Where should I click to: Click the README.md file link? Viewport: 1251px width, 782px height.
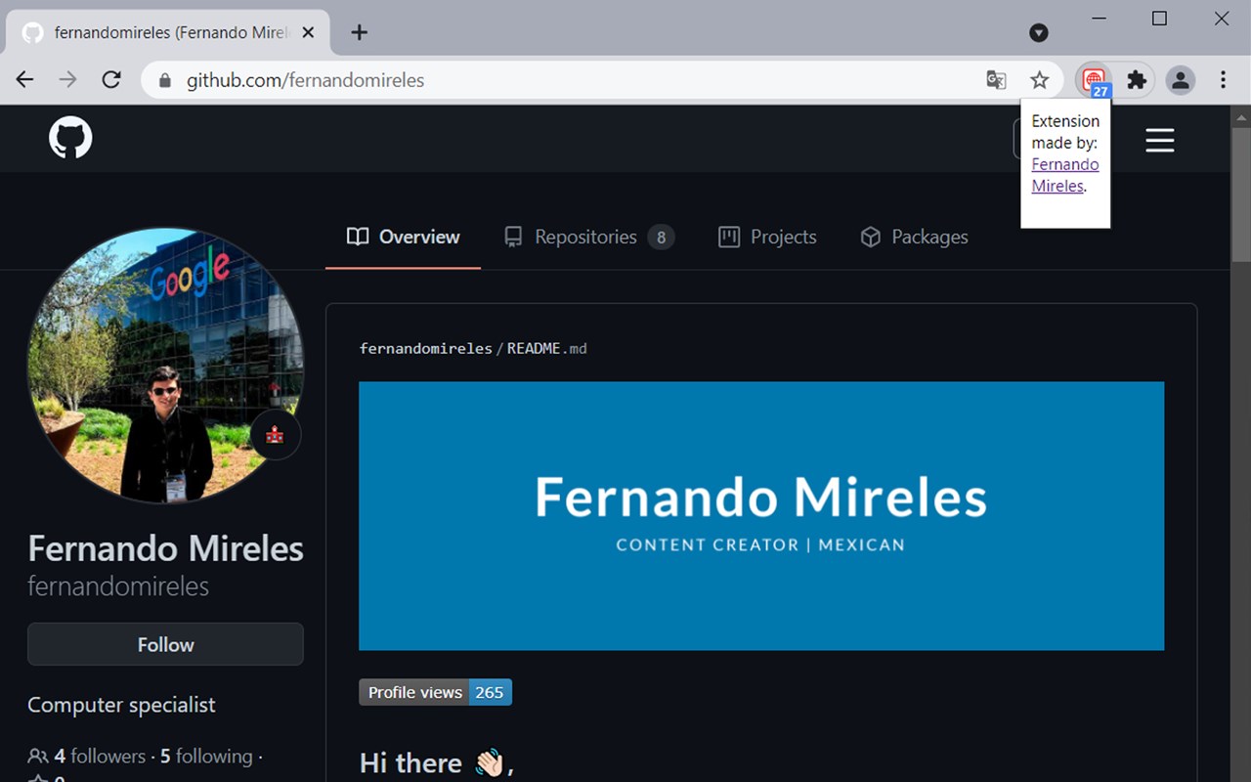pos(547,348)
